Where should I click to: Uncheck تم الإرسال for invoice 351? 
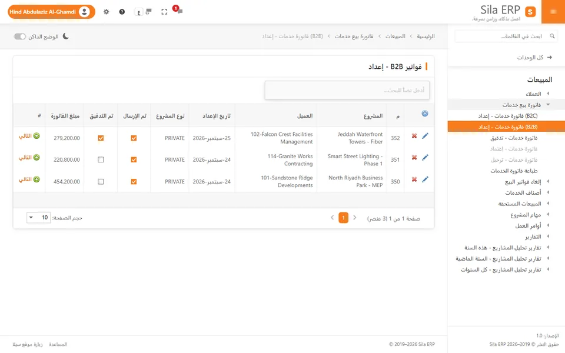click(134, 159)
